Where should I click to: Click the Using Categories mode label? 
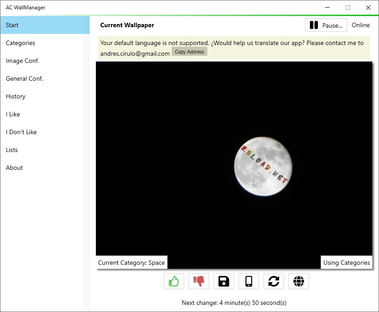[346, 263]
